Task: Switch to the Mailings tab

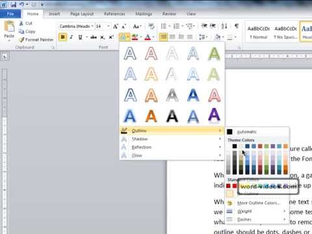Action: click(x=144, y=14)
